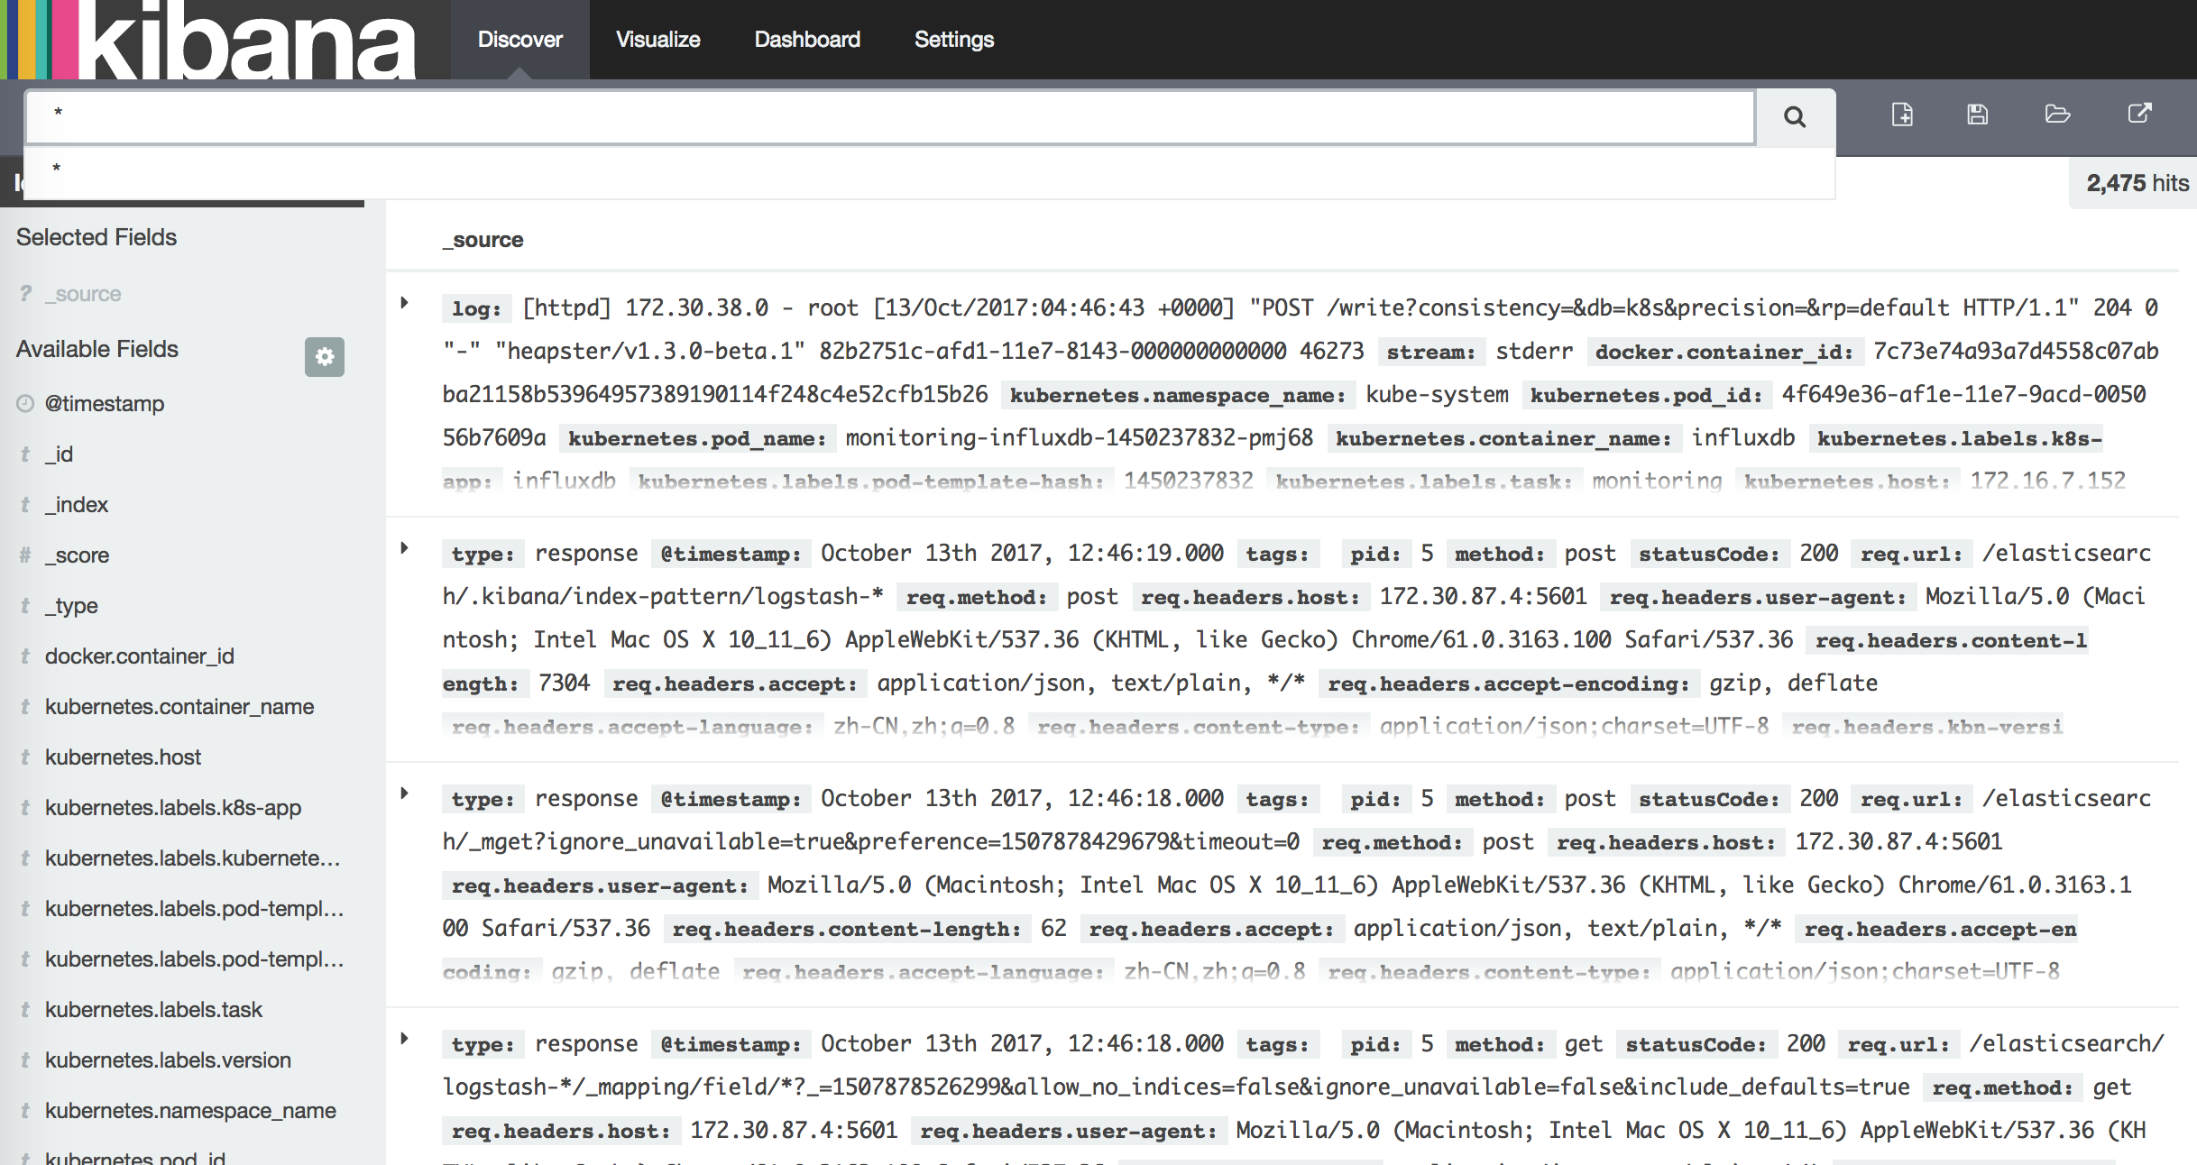This screenshot has width=2197, height=1165.
Task: Expand the _mapping/field get response row
Action: point(405,1039)
